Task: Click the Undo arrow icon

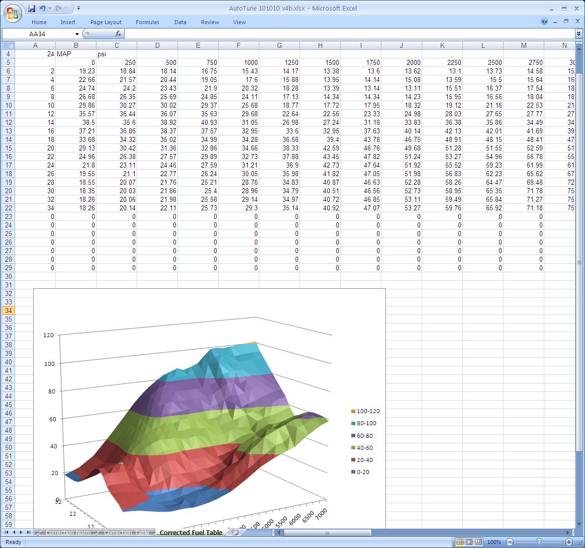Action: (42, 9)
